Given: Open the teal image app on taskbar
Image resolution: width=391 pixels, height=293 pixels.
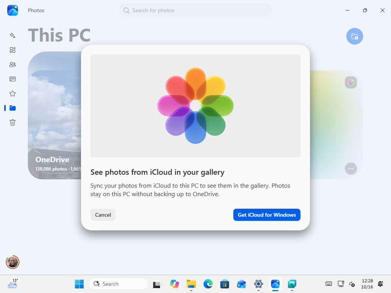Looking at the screenshot, I should [292, 284].
